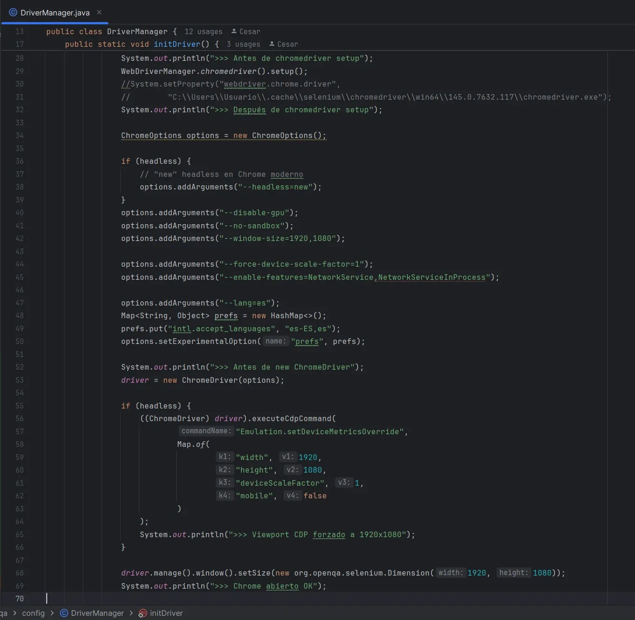
Task: Click the Java class icon on the DriverManager.java tab
Action: (13, 13)
